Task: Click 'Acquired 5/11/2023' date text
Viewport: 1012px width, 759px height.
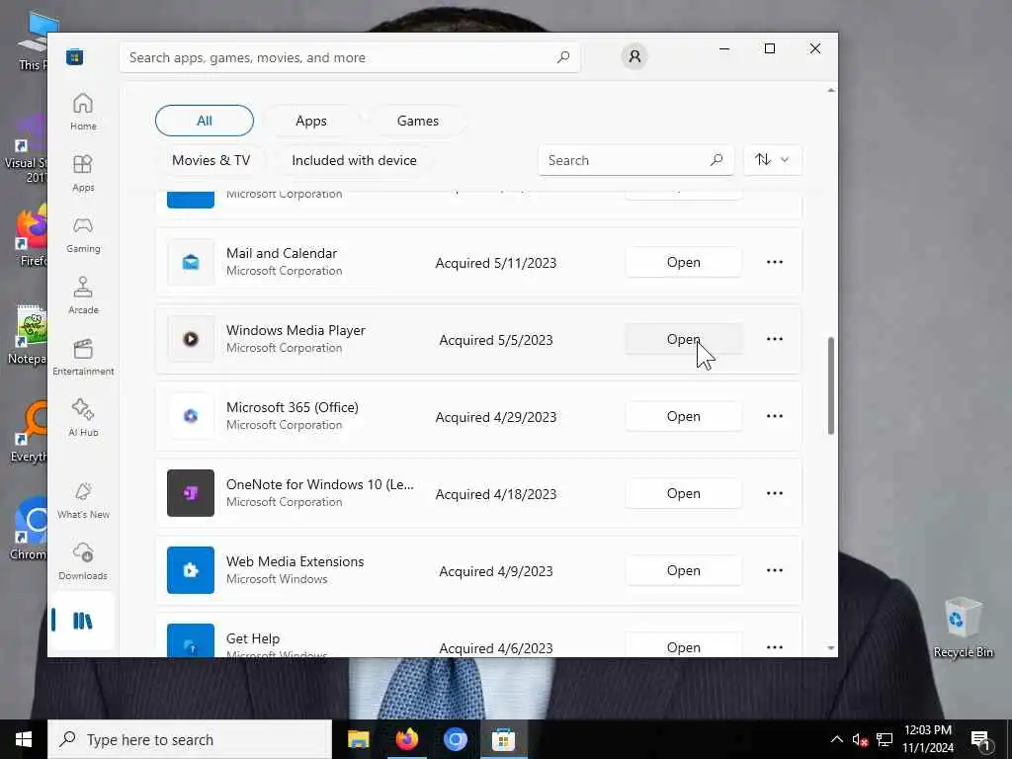Action: point(496,263)
